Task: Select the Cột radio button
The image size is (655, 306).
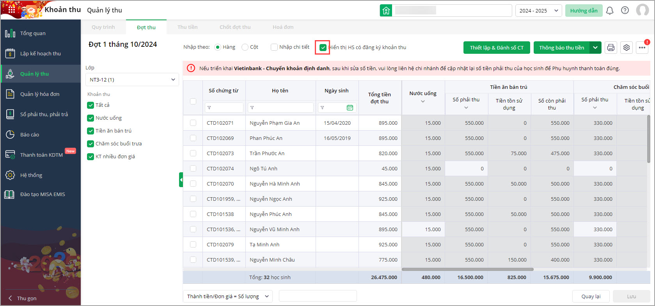Action: (x=245, y=47)
